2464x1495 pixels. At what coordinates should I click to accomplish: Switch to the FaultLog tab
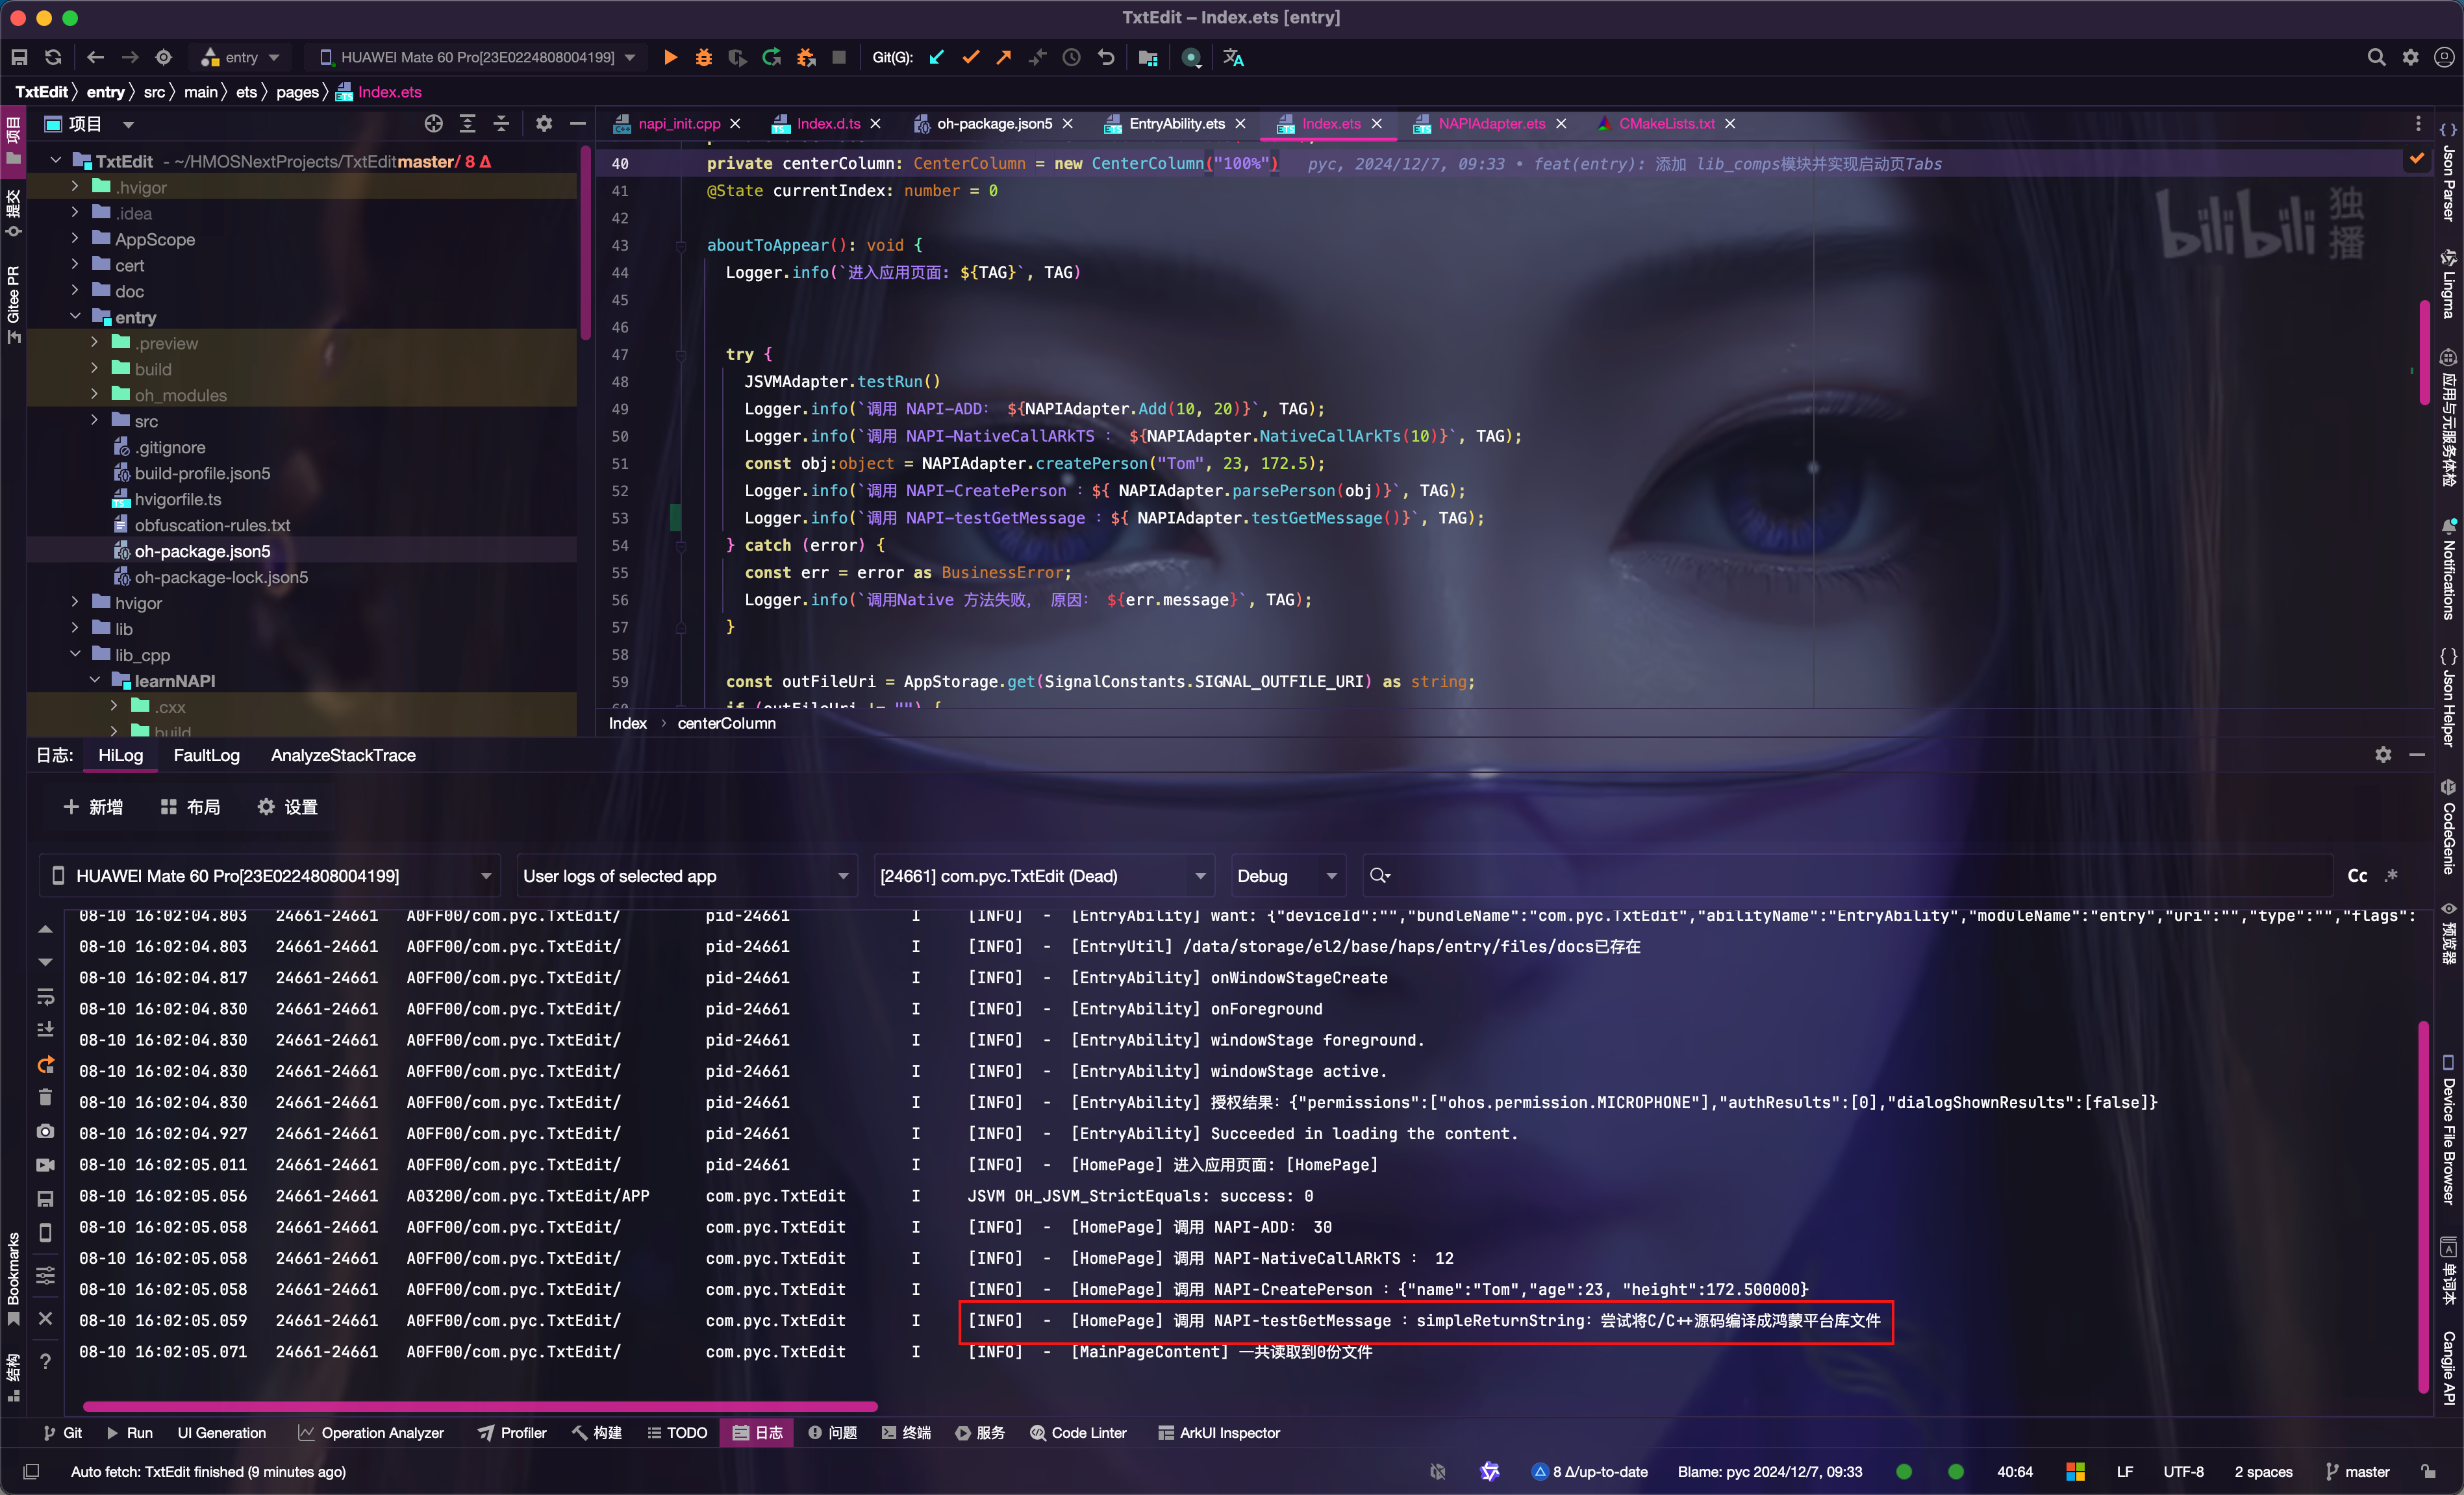(206, 755)
